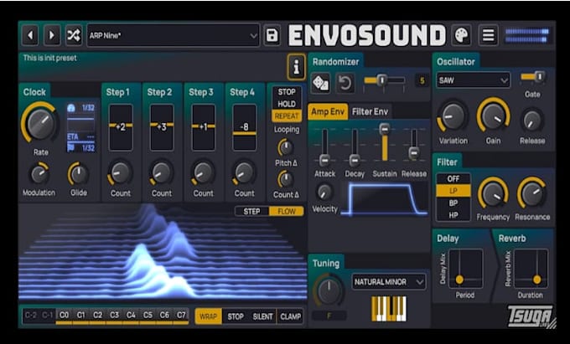Switch to the Amp Env tab
The height and width of the screenshot is (344, 570).
[328, 112]
